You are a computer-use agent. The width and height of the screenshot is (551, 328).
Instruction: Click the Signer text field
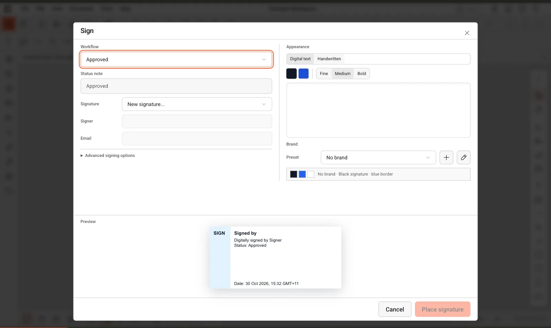pos(197,121)
